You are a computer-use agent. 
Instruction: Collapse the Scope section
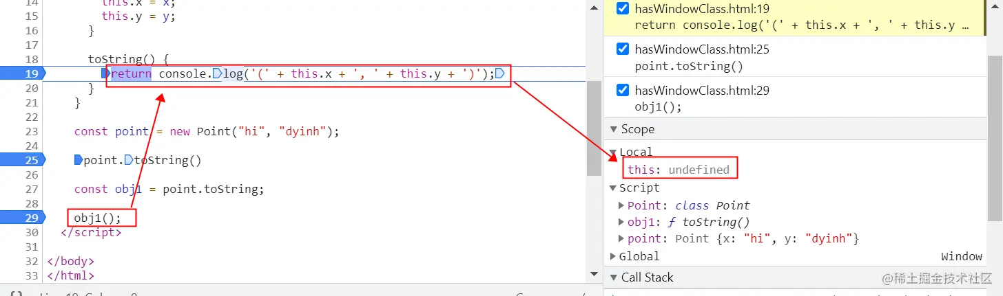pos(613,129)
